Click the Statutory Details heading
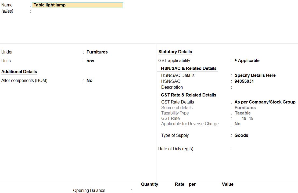298x193 pixels. (x=175, y=52)
